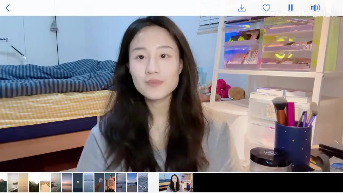This screenshot has height=193, width=343.
Task: Open the small moon in dark sky thumbnail
Action: [77, 183]
